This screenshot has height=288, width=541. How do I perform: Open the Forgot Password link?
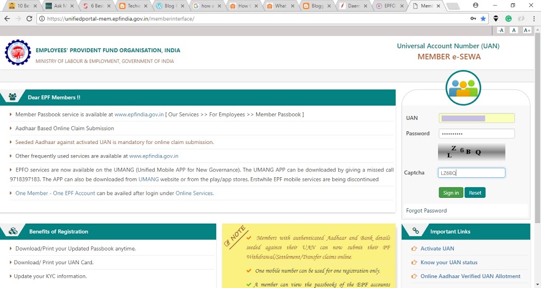(x=426, y=210)
